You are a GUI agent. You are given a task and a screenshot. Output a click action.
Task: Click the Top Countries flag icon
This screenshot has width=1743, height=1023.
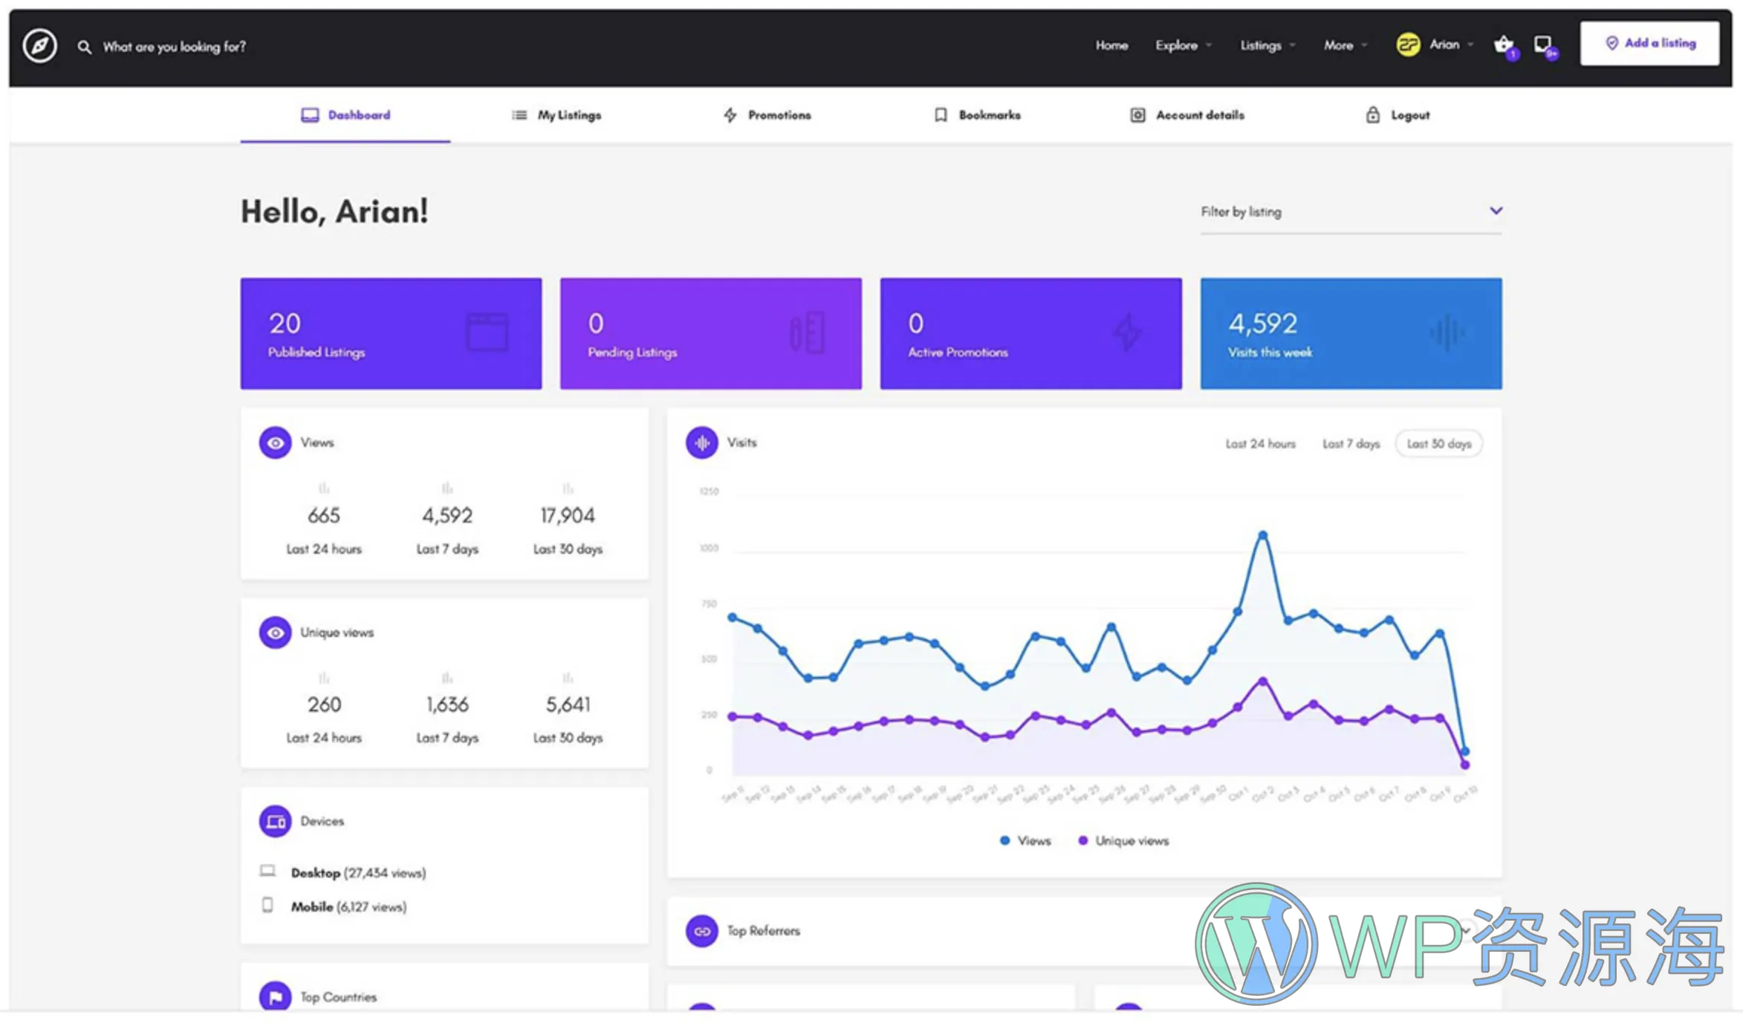(x=275, y=996)
